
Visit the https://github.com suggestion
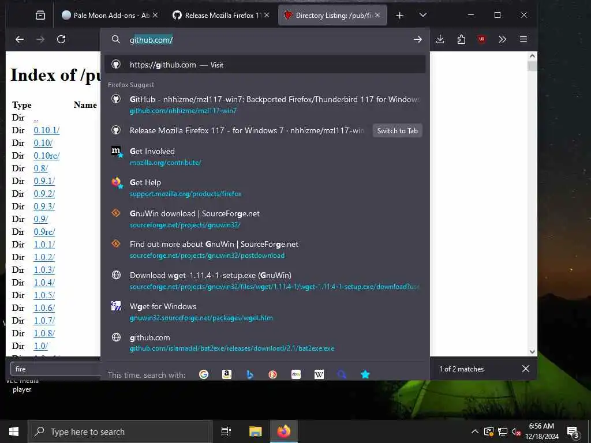pos(265,65)
